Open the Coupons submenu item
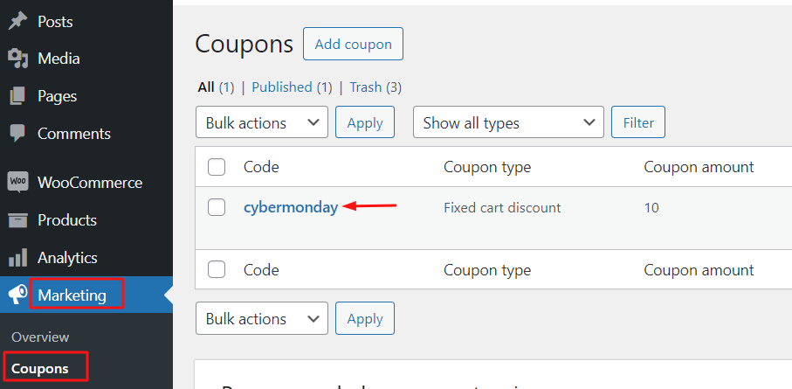Image resolution: width=792 pixels, height=389 pixels. (39, 368)
